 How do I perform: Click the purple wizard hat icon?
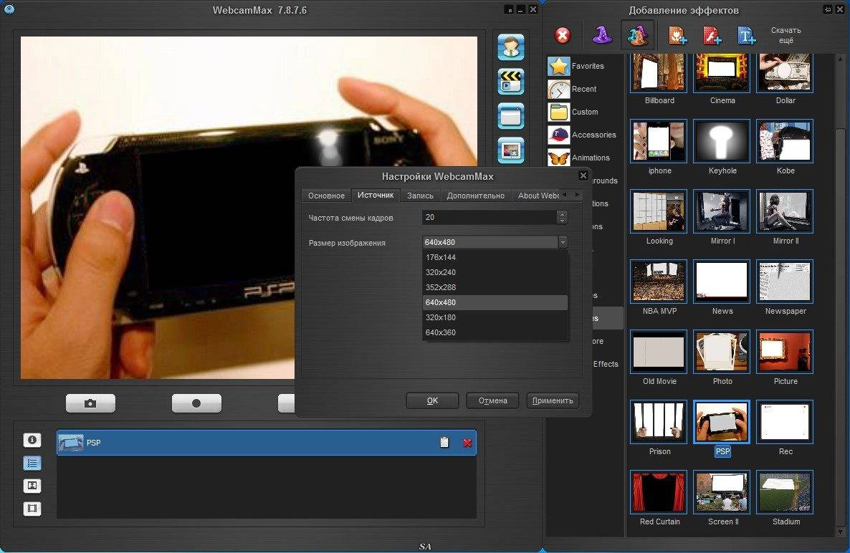click(602, 36)
